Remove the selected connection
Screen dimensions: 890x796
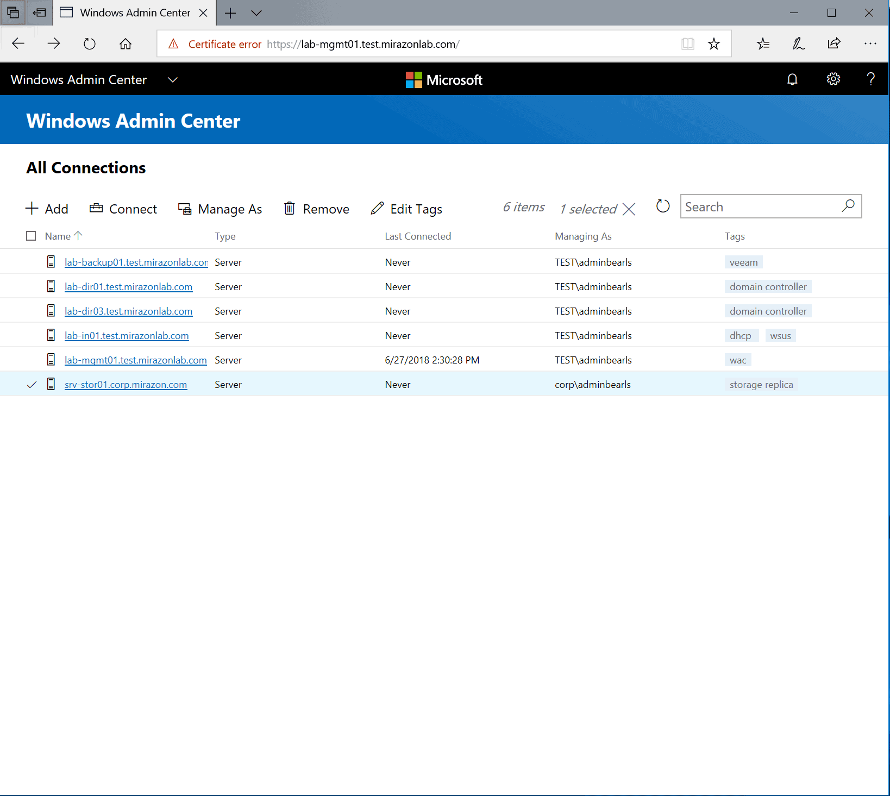point(316,209)
